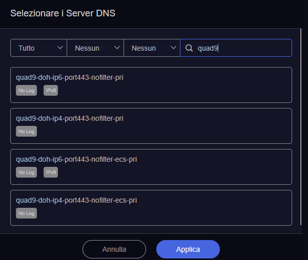Open the Tutto filter dropdown
The width and height of the screenshot is (308, 260).
(x=38, y=48)
